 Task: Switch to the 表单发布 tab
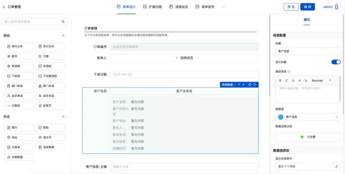[205, 7]
